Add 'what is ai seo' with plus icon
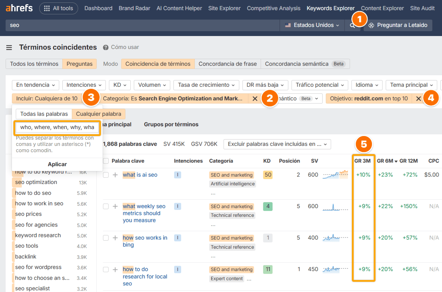 pyautogui.click(x=115, y=175)
